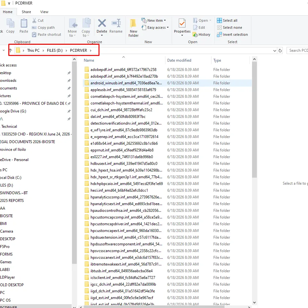Viewport: 308px width, 308px height.
Task: Open Downloads in quick access
Action: pyautogui.click(x=8, y=81)
